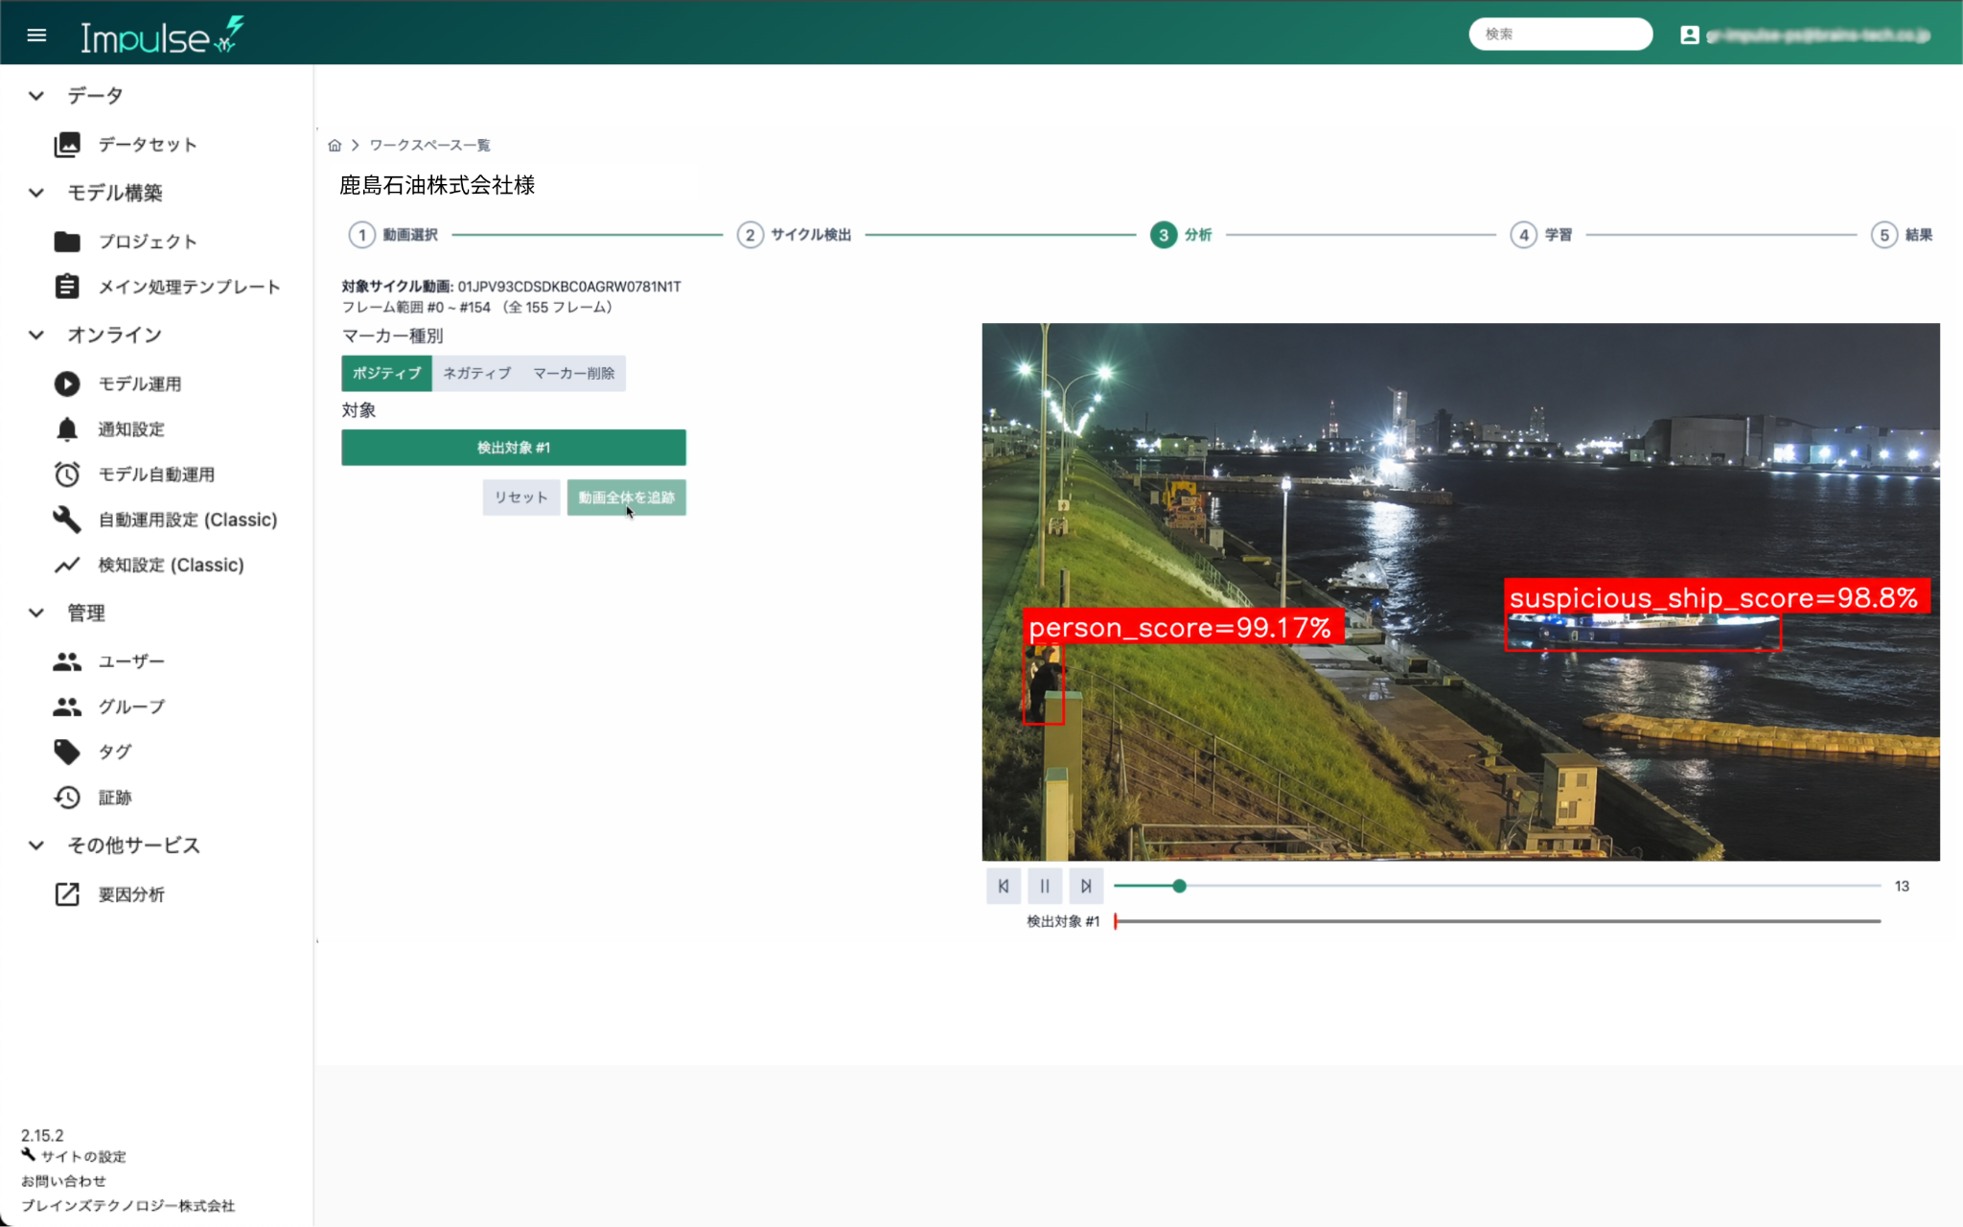
Task: Collapse the モデル構築 sidebar section
Action: coord(36,193)
